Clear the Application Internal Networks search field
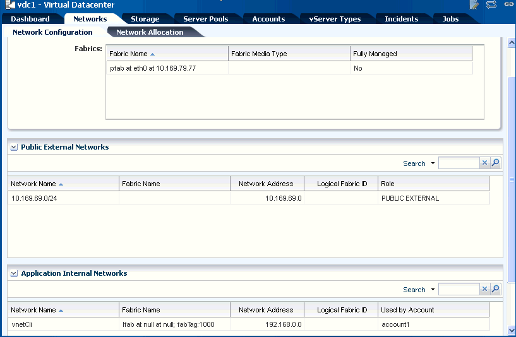This screenshot has width=516, height=337. click(484, 289)
